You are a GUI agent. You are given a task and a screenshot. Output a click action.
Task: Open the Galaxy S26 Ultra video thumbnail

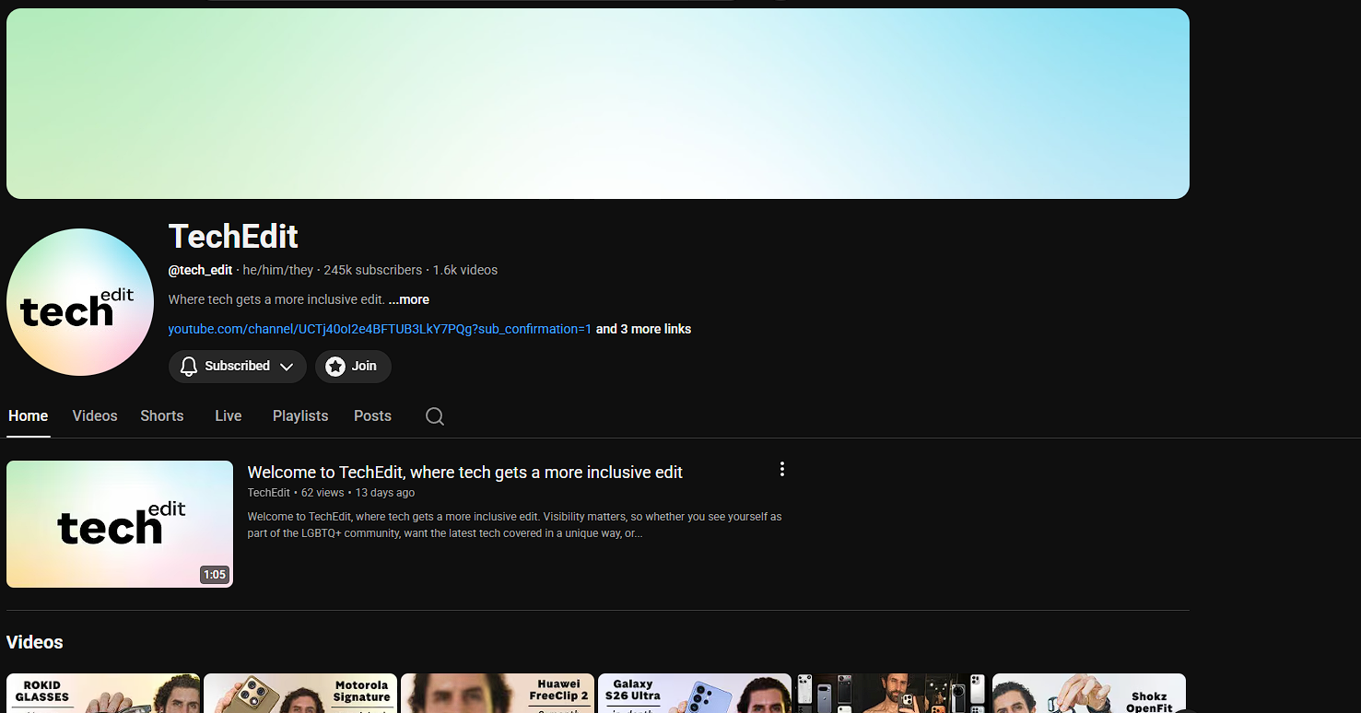point(695,694)
